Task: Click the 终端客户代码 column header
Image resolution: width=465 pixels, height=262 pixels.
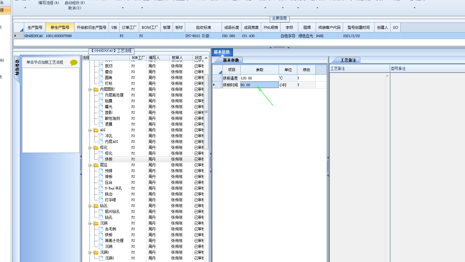Action: (329, 27)
